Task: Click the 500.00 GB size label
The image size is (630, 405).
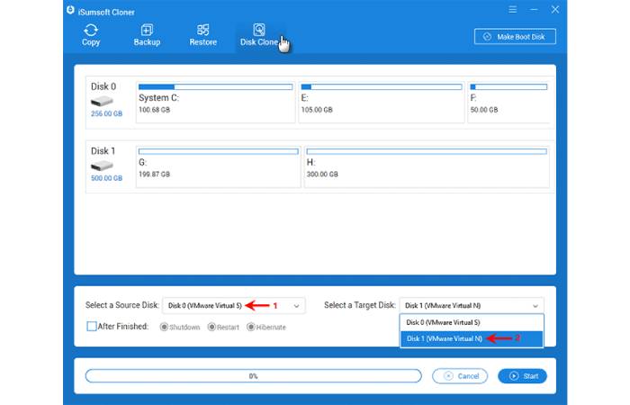Action: coord(106,178)
